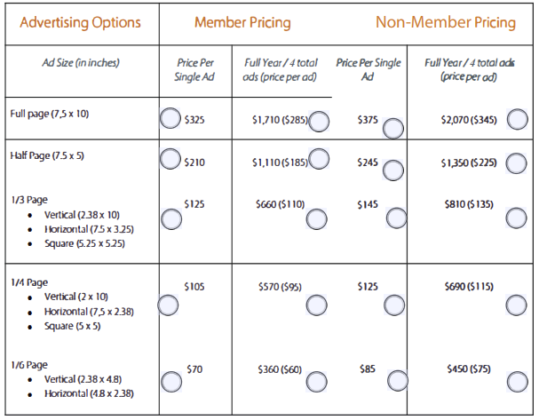
Task: Select Full page non-member single ad $375
Action: (x=394, y=127)
